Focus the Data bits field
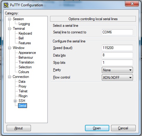Image resolution: width=142 pixels, height=136 pixels. 117,55
